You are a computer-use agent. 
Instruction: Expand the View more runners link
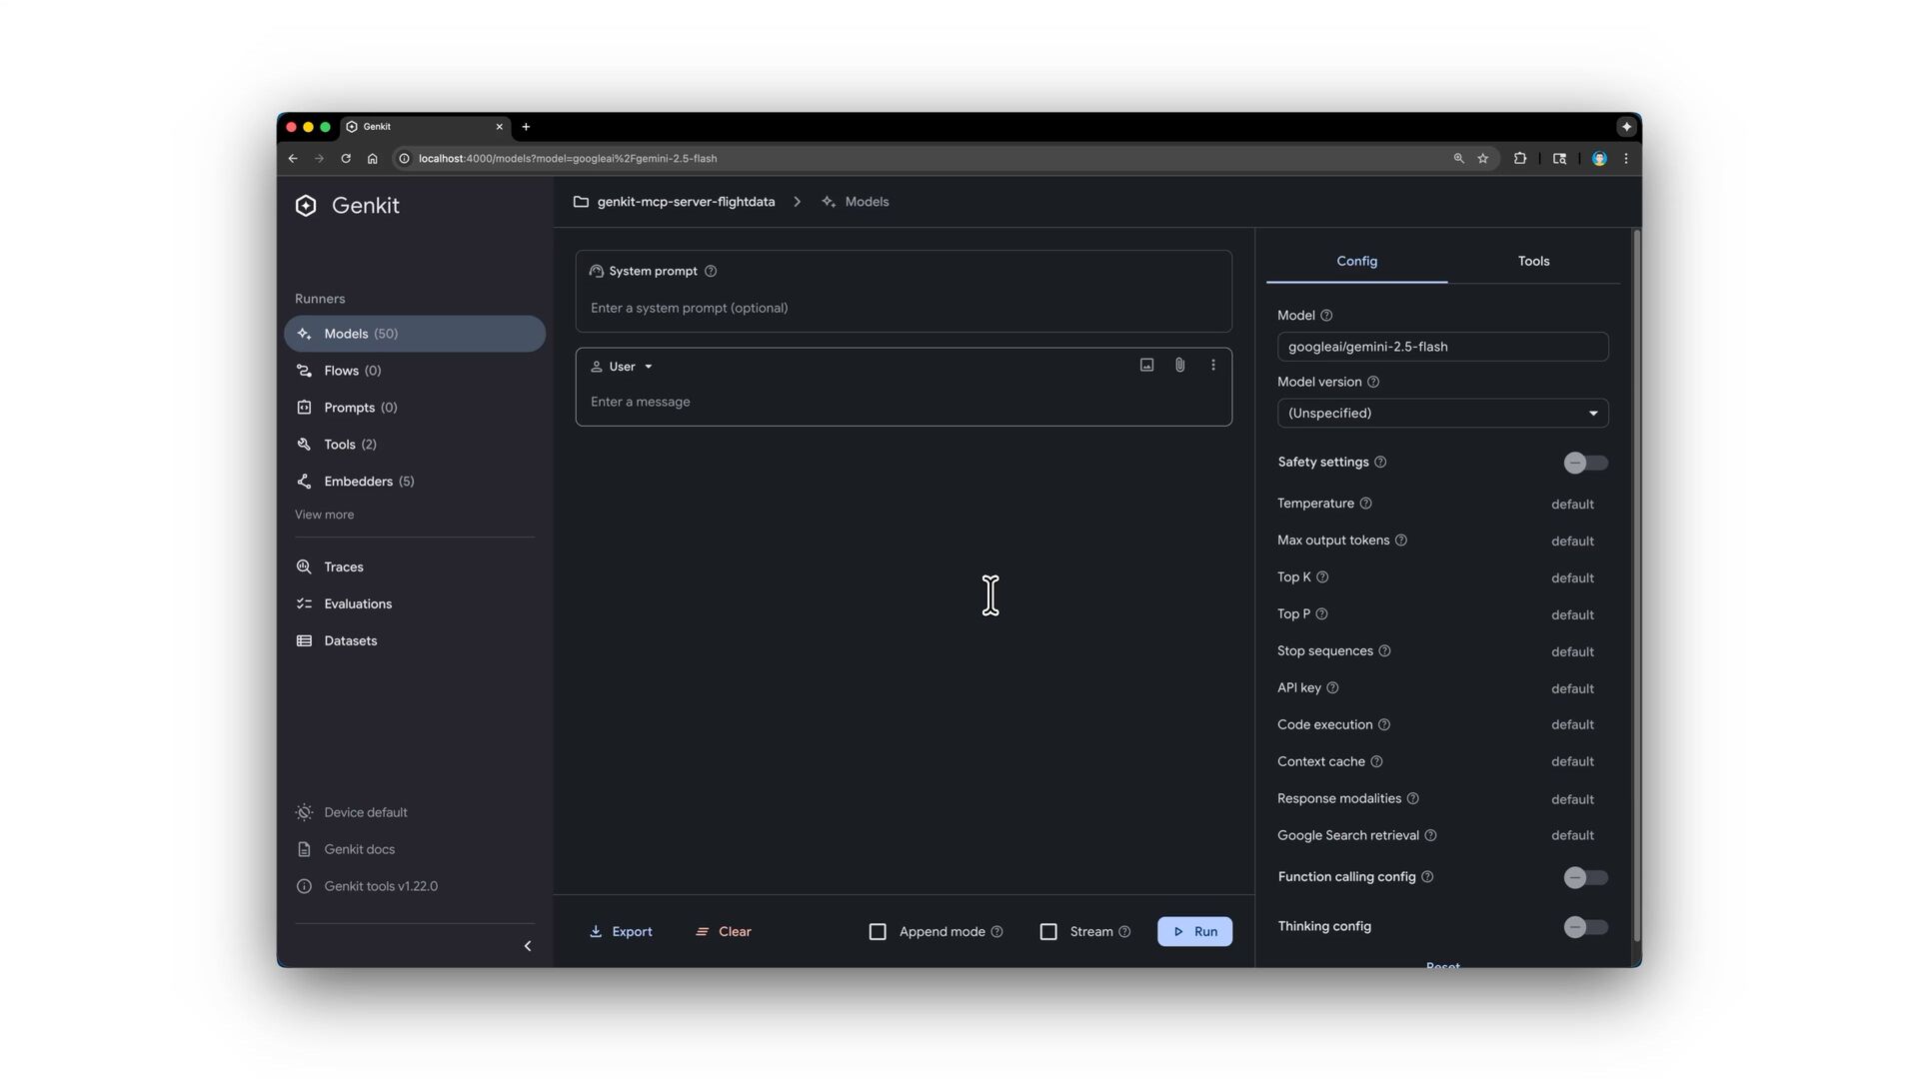(324, 515)
